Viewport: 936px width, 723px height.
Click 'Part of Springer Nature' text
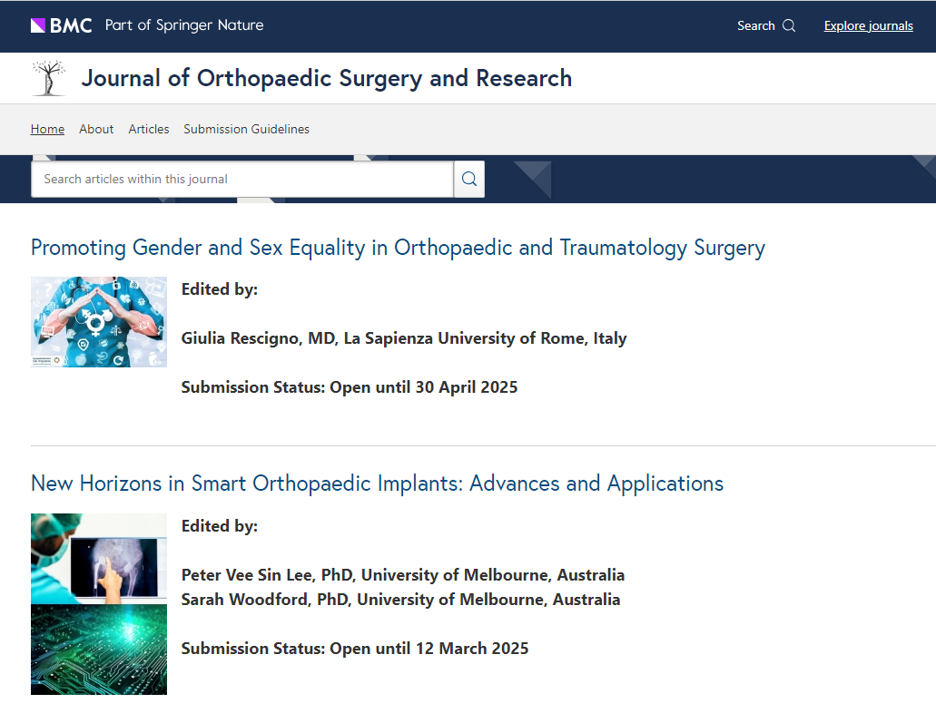point(184,25)
